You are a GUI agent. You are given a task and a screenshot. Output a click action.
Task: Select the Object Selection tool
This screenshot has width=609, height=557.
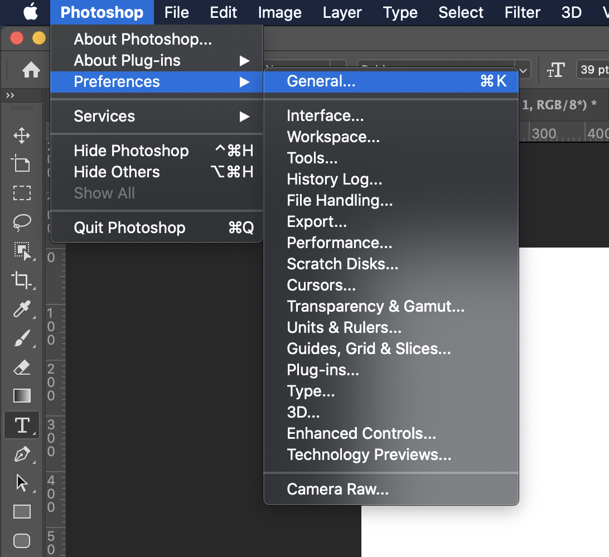coord(23,251)
